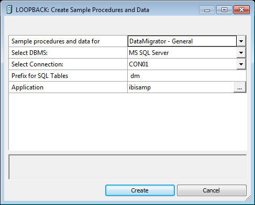Click the Create button

pos(140,190)
